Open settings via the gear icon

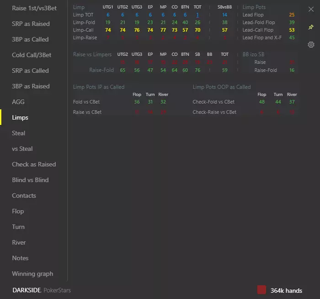311,45
